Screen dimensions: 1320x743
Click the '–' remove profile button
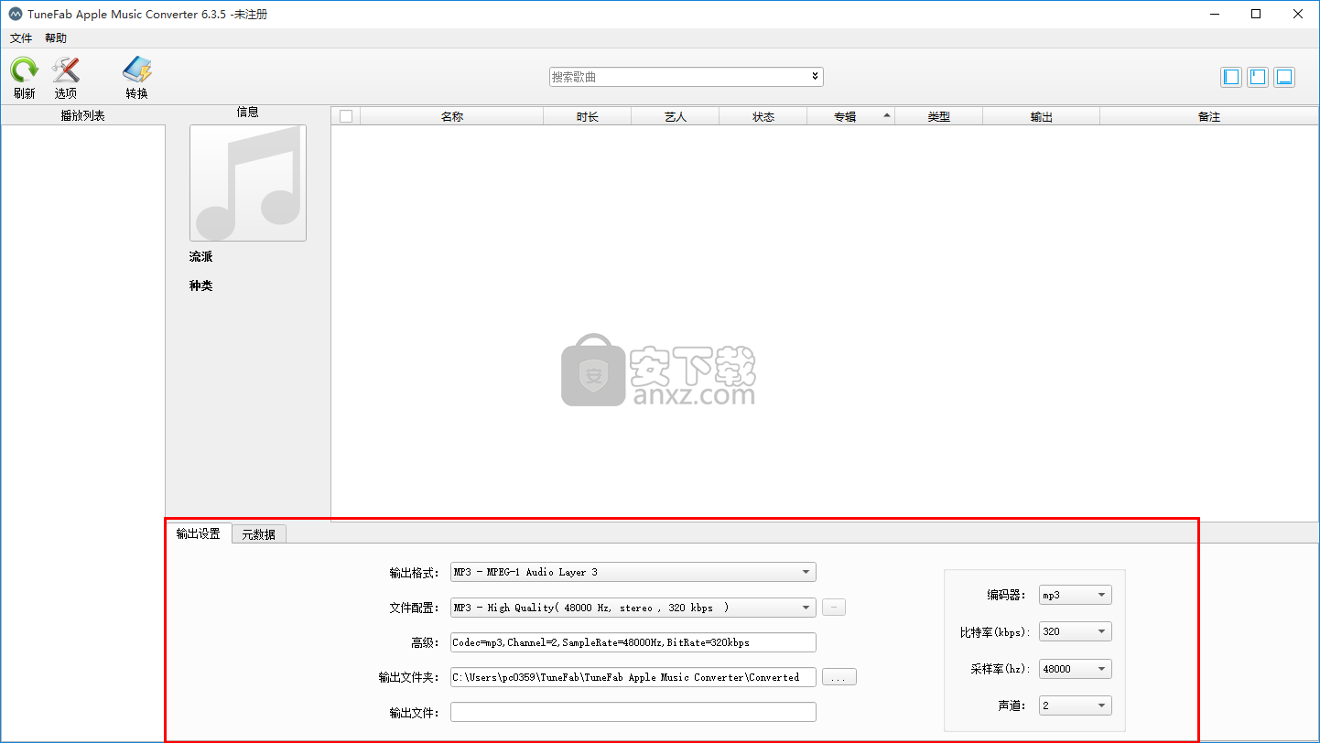(x=834, y=607)
